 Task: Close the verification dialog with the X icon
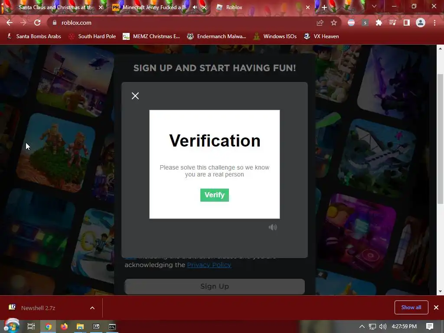click(x=135, y=96)
